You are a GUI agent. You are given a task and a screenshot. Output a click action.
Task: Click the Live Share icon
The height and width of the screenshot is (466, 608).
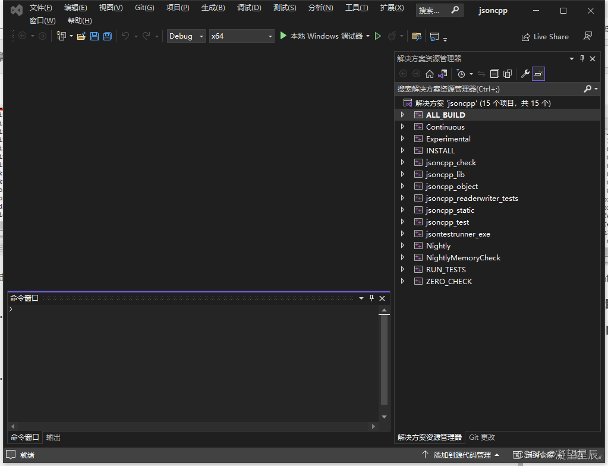click(525, 37)
